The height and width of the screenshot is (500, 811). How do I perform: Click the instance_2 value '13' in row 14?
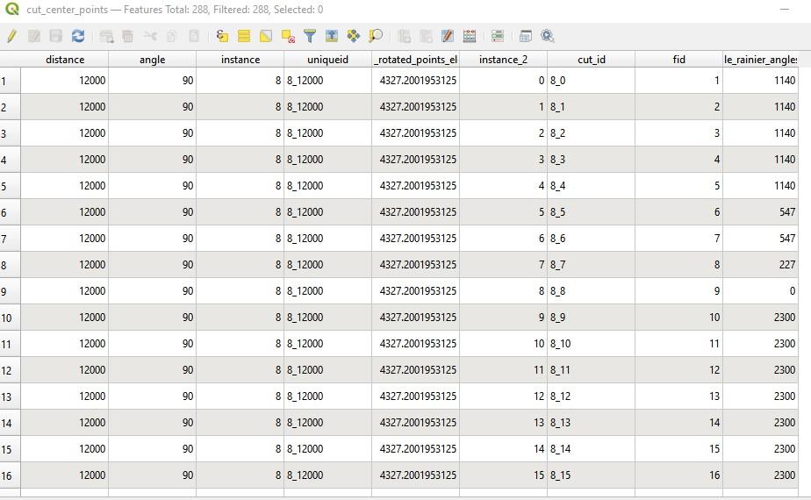tap(539, 423)
